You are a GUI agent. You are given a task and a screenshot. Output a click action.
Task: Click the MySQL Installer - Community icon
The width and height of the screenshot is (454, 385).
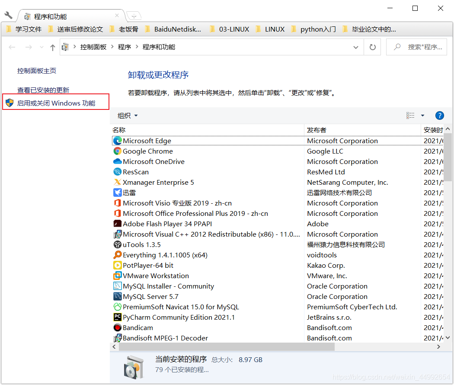pos(117,286)
